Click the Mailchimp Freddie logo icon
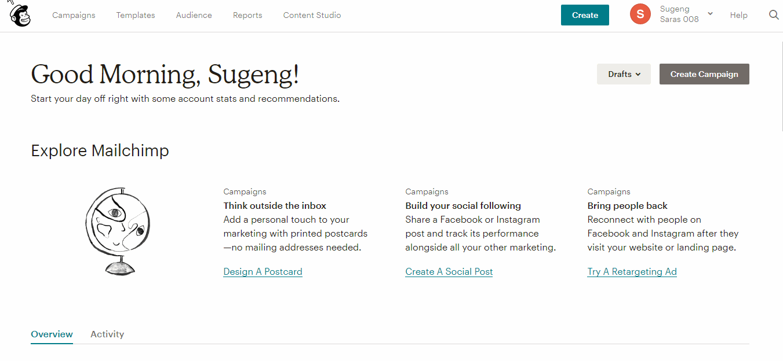The height and width of the screenshot is (361, 783). [x=20, y=16]
